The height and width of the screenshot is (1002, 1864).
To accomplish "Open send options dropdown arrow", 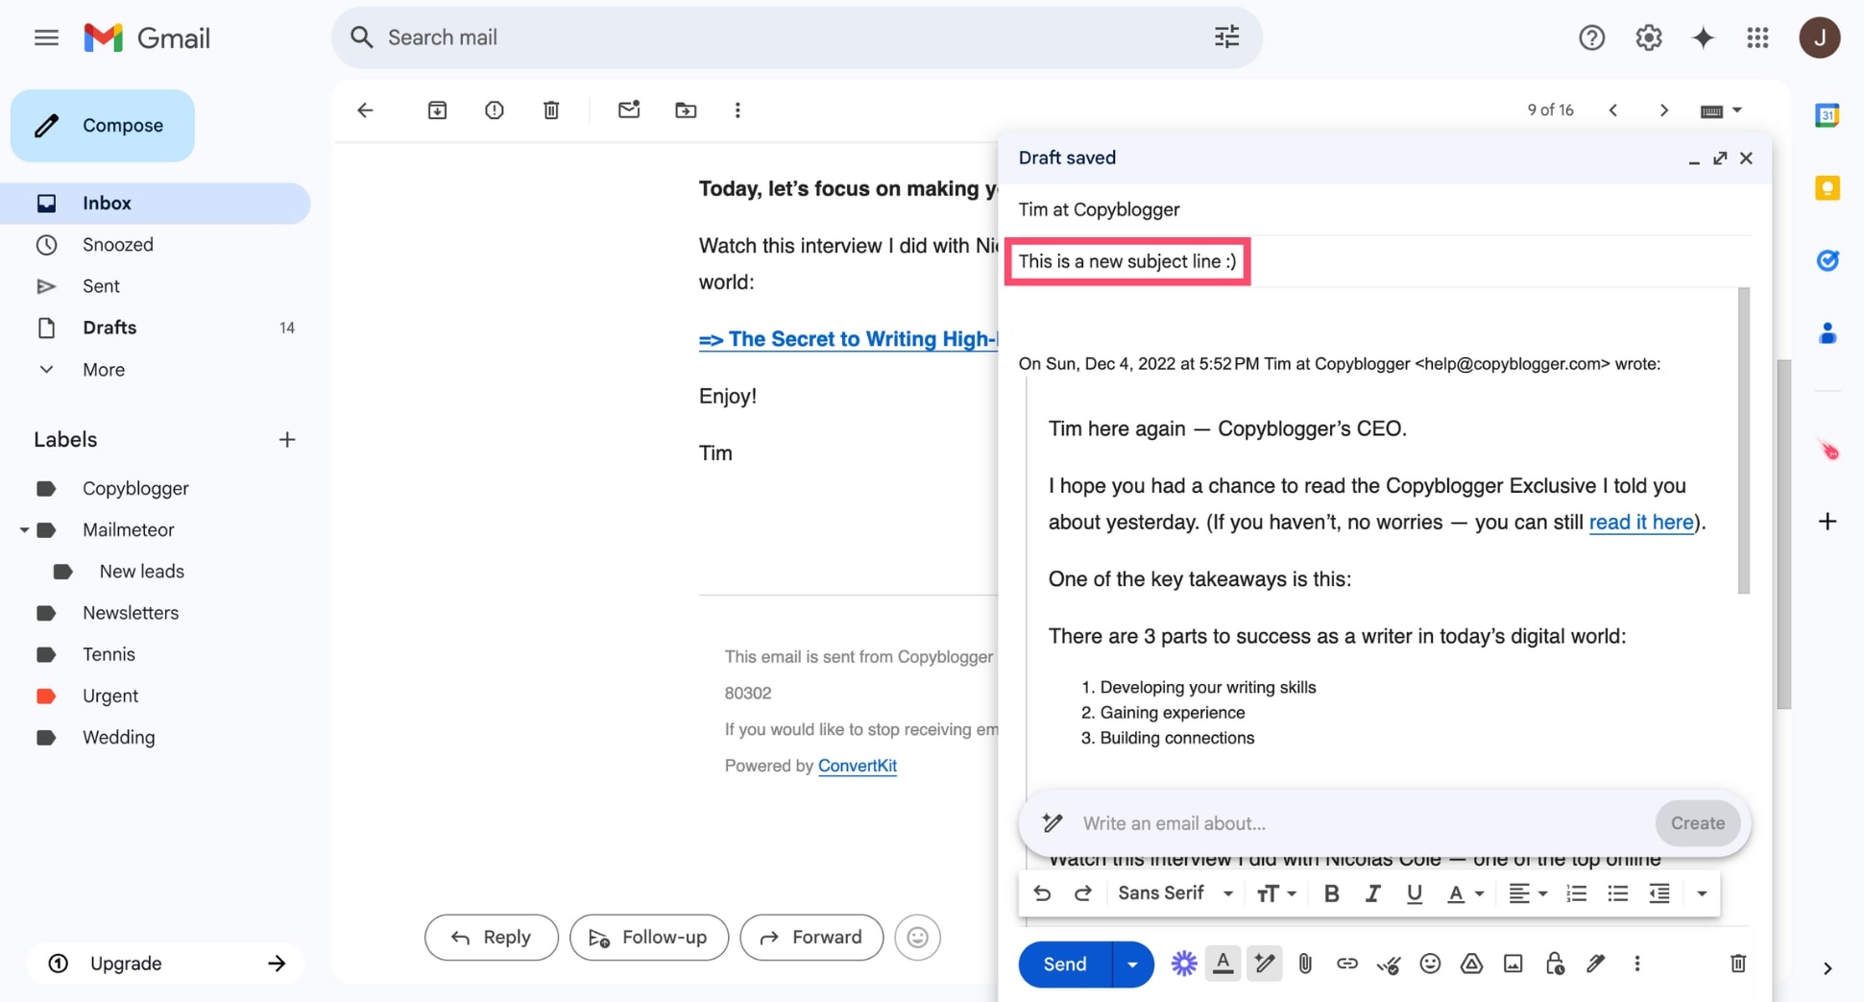I will coord(1132,964).
